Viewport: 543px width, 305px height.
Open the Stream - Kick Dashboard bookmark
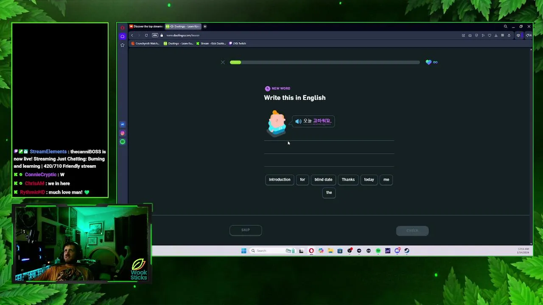(x=211, y=43)
